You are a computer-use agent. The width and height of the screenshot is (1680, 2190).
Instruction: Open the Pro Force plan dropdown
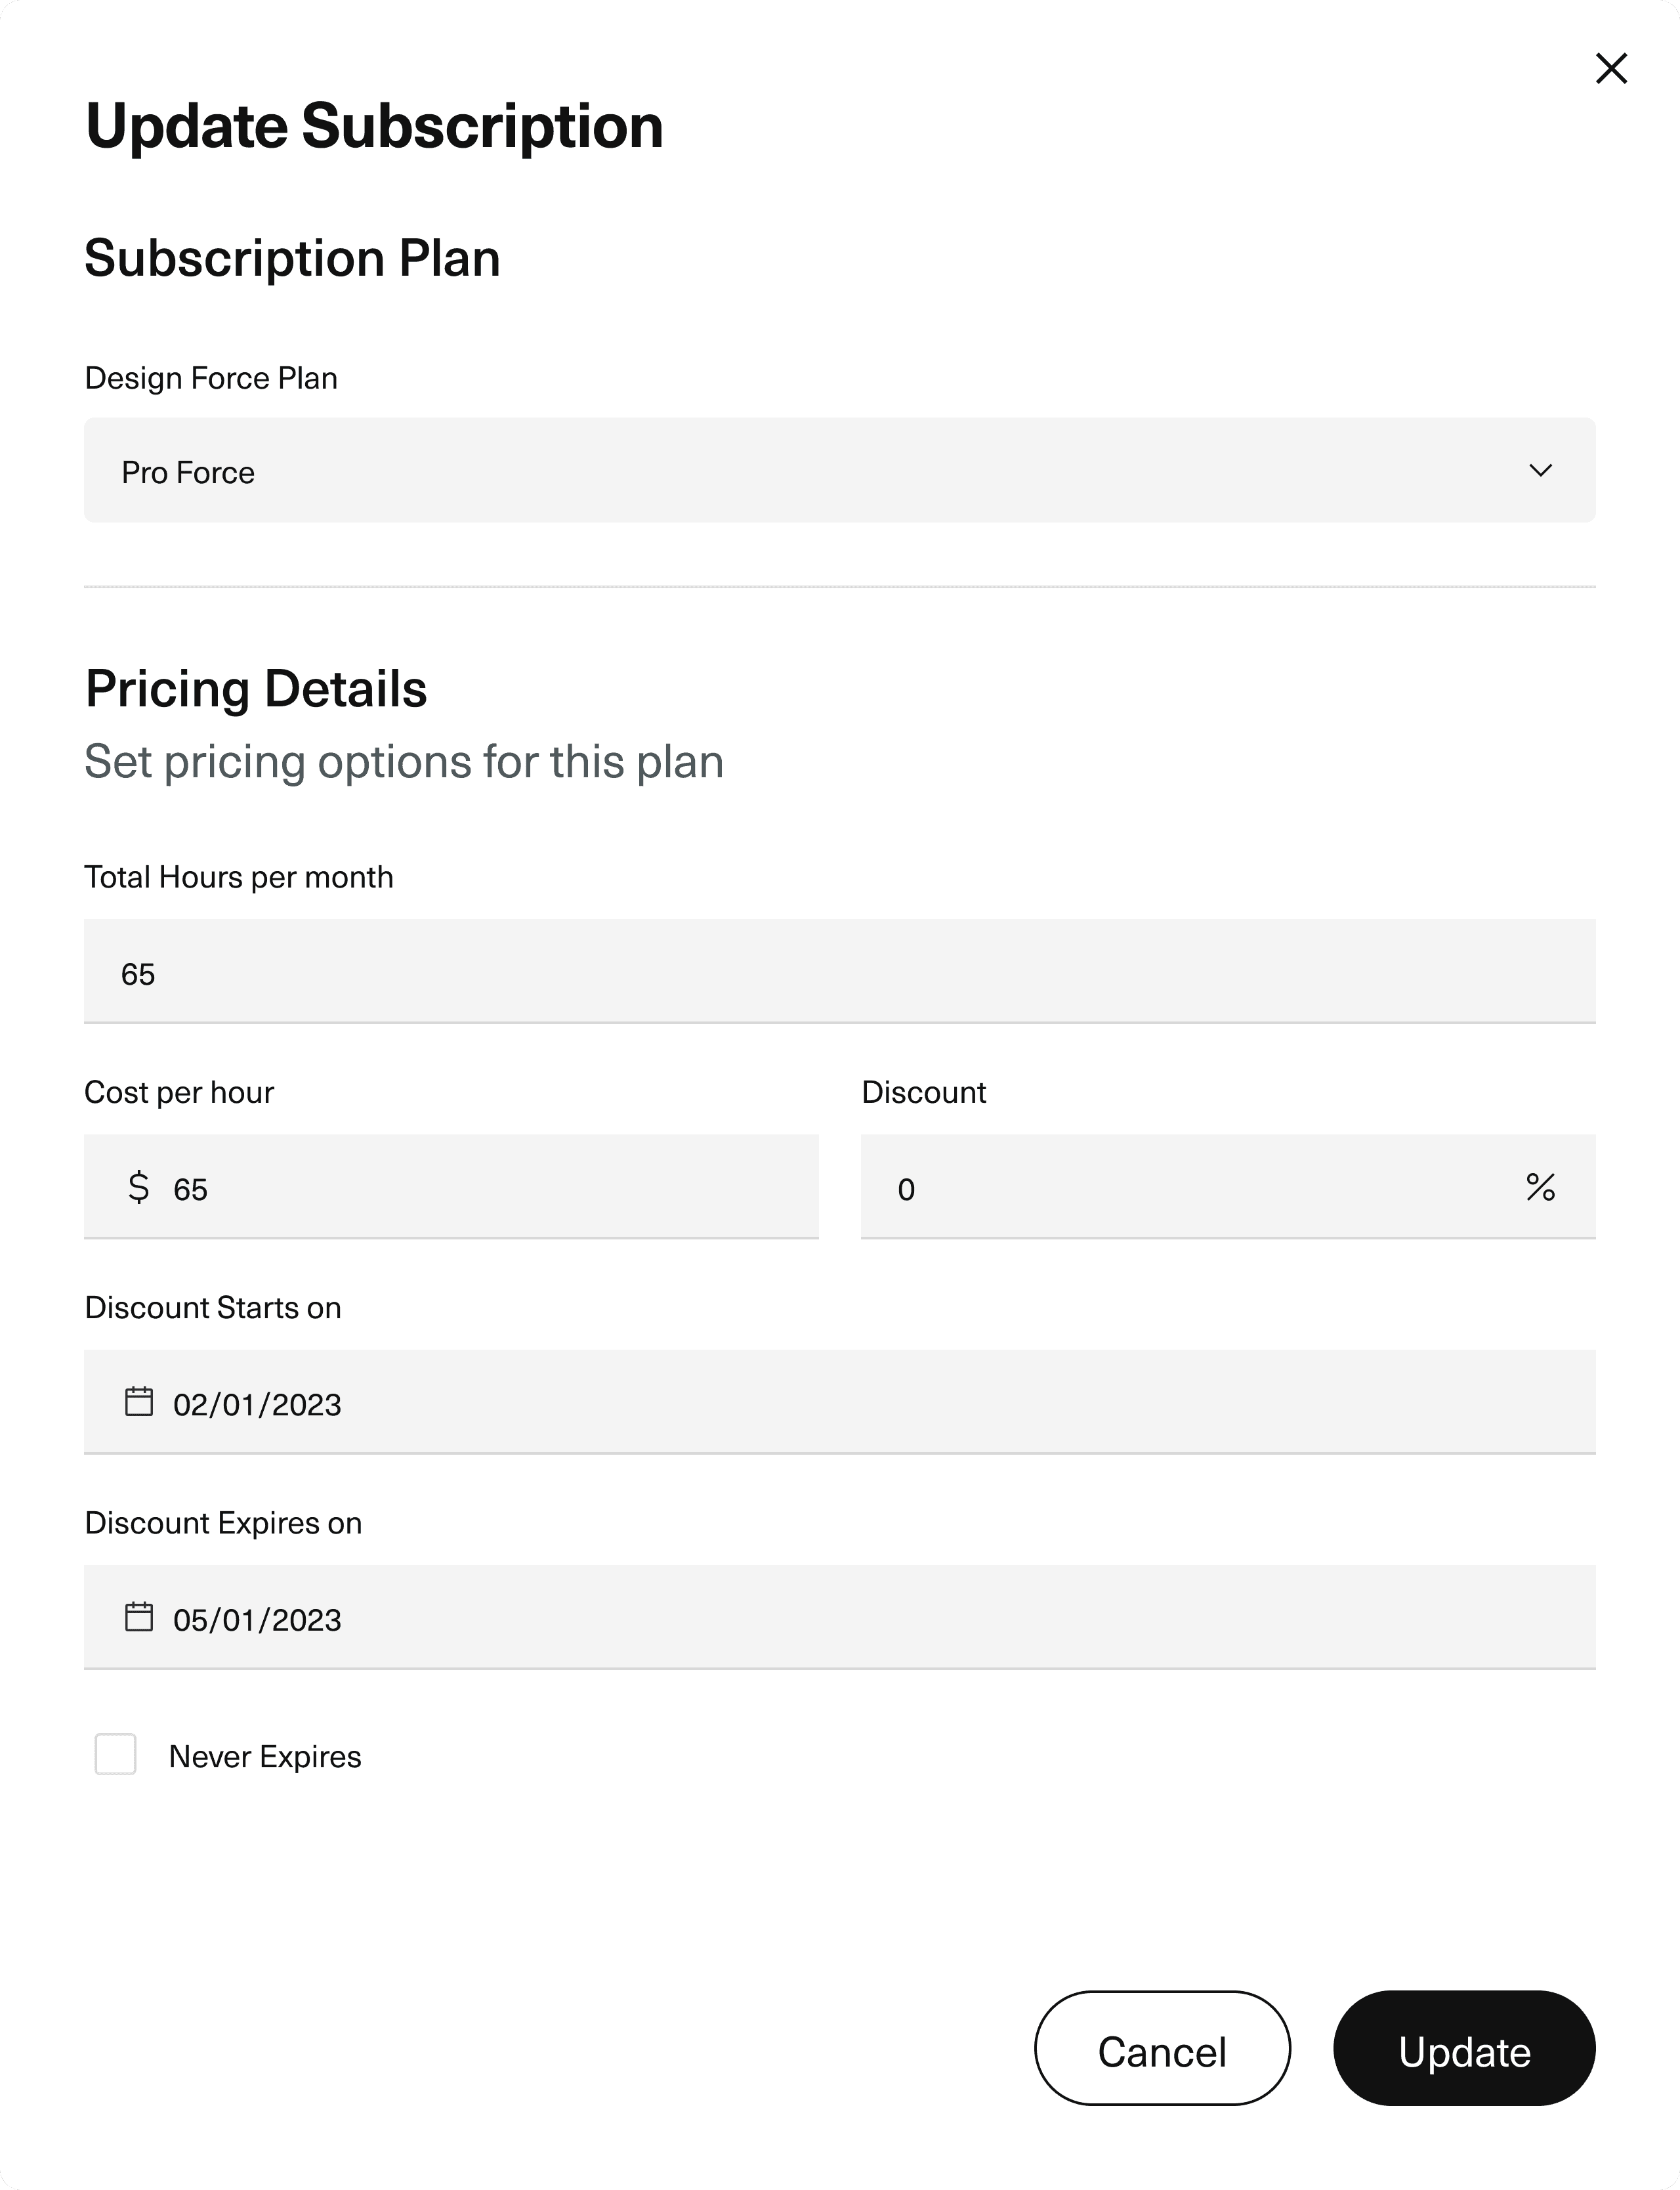(800, 470)
